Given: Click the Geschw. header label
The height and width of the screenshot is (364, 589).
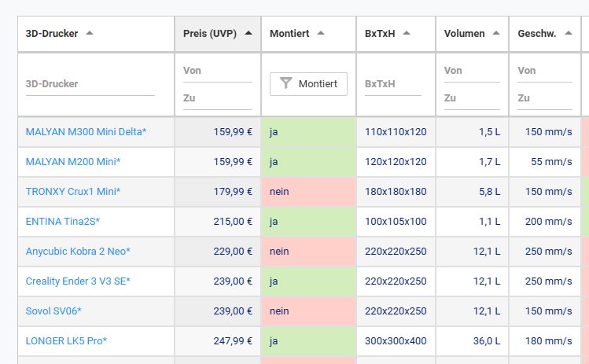Looking at the screenshot, I should coord(537,34).
